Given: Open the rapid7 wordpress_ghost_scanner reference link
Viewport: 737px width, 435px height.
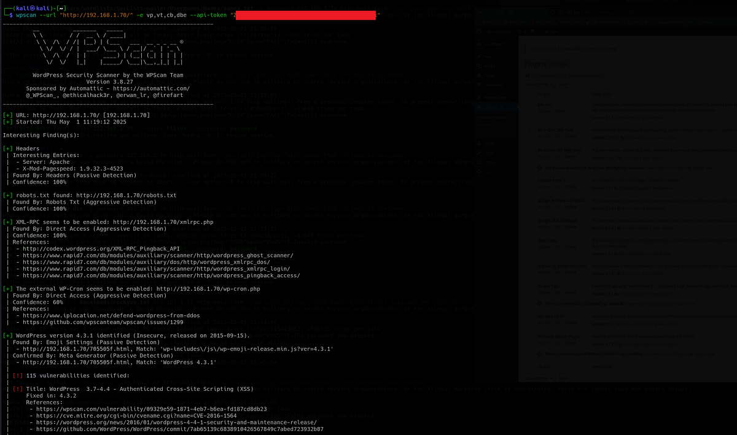Looking at the screenshot, I should 158,255.
